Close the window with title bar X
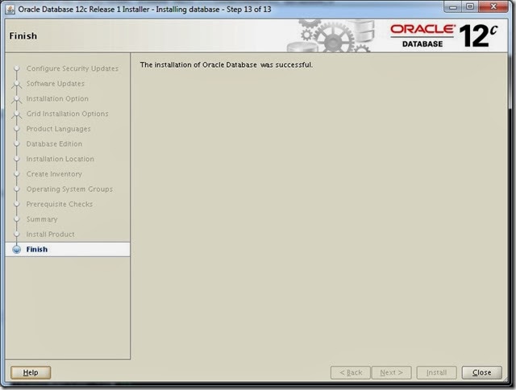516x390 pixels. (493, 6)
